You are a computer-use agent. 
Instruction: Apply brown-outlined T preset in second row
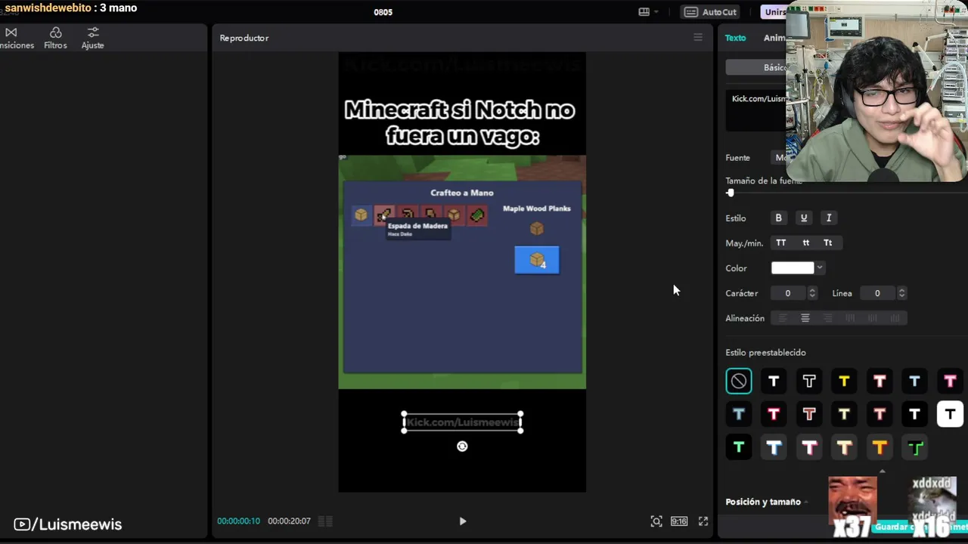click(x=809, y=414)
